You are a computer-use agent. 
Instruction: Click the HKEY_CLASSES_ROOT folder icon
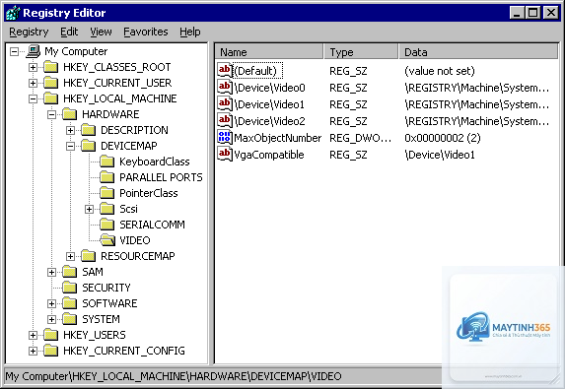(x=51, y=67)
